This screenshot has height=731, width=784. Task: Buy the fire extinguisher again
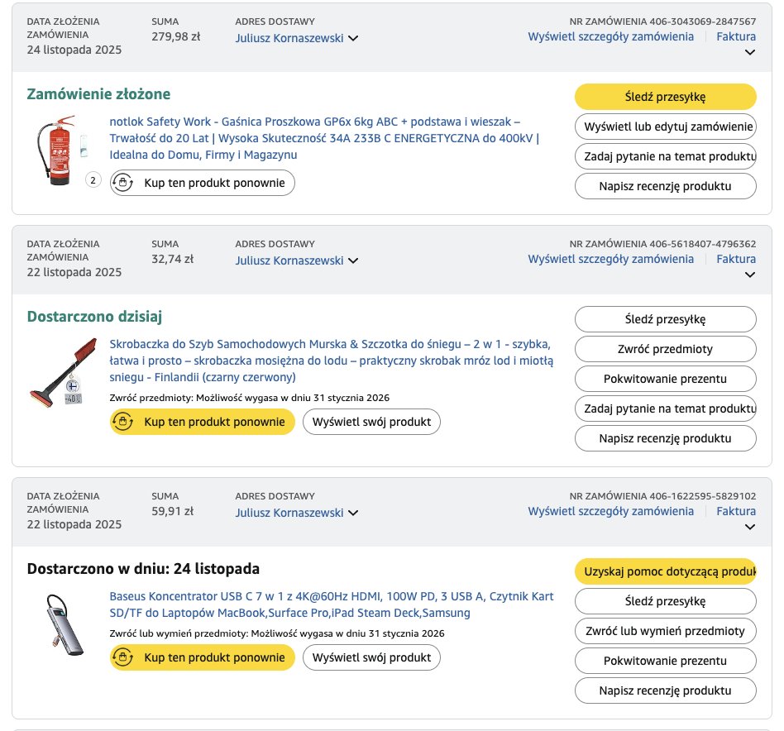pyautogui.click(x=202, y=183)
